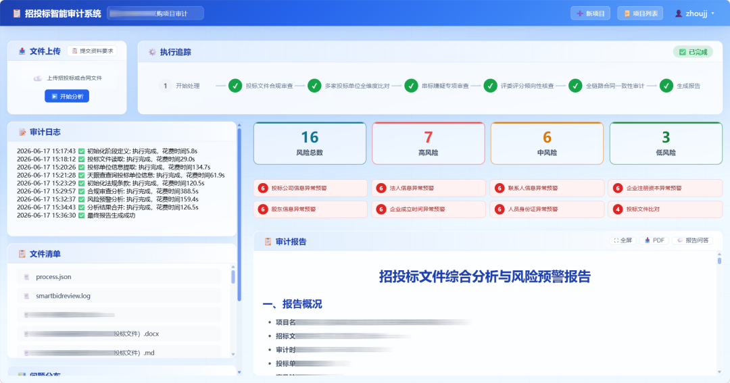Image resolution: width=730 pixels, height=383 pixels.
Task: Start analysis with 开始分析 button
Action: (x=67, y=97)
